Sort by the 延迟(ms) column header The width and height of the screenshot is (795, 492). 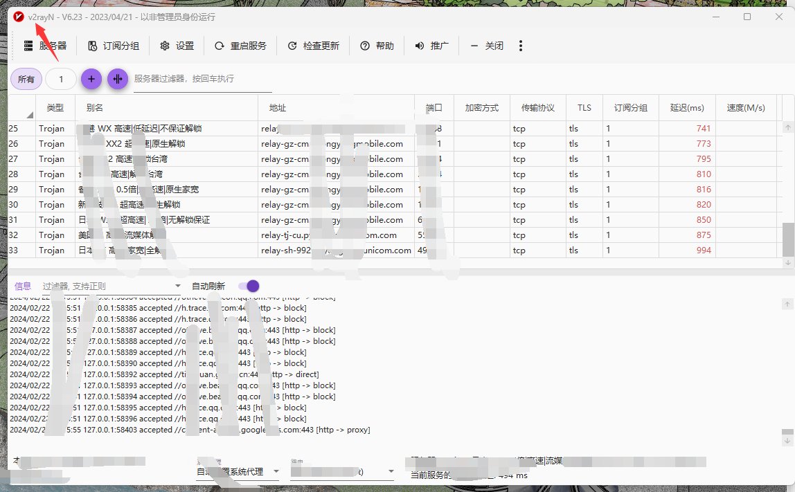click(687, 108)
